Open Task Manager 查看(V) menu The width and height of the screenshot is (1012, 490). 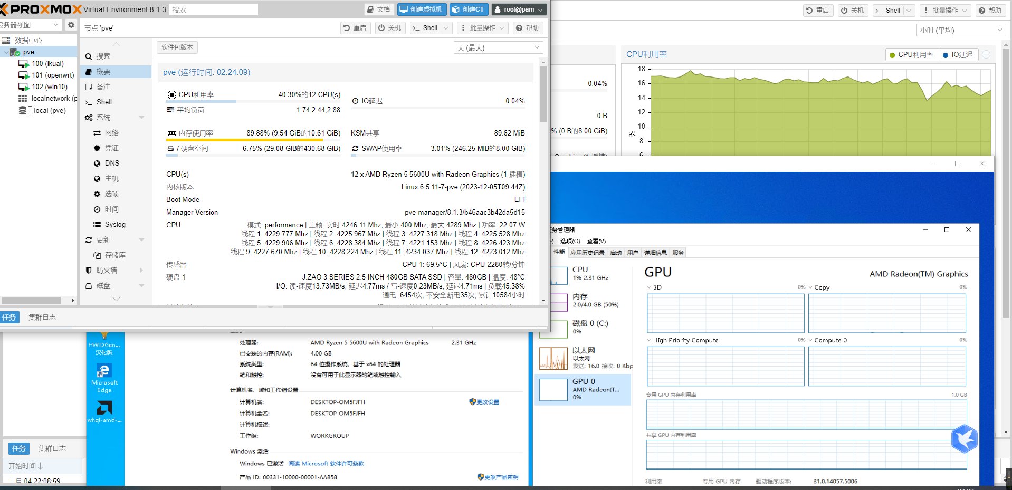pyautogui.click(x=596, y=241)
